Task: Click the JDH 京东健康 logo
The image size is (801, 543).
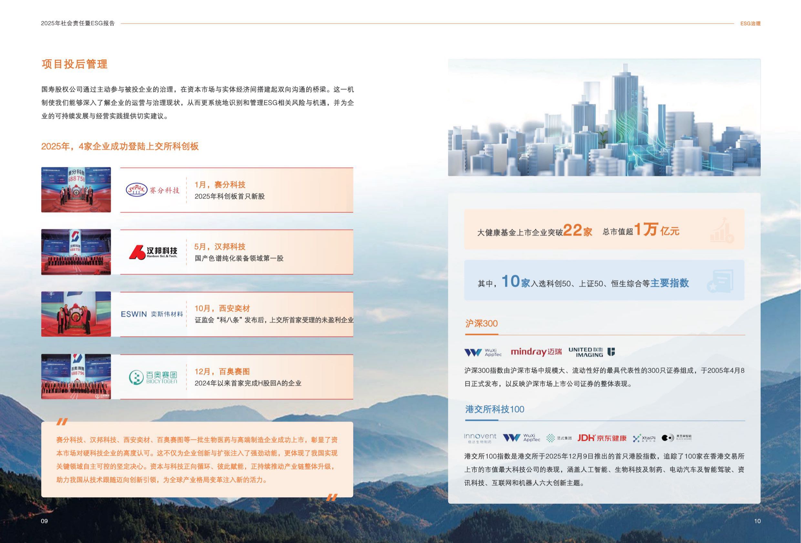Action: click(602, 438)
